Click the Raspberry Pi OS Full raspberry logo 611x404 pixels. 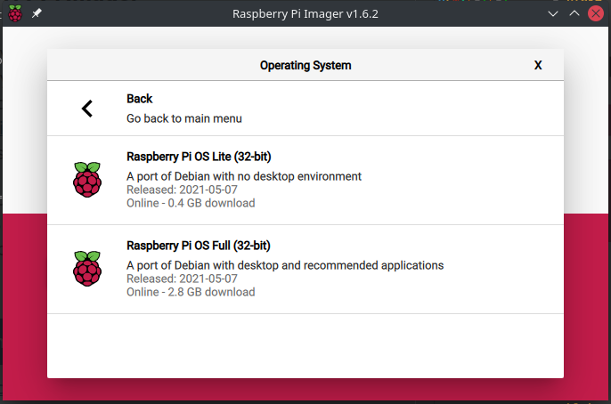pyautogui.click(x=87, y=269)
